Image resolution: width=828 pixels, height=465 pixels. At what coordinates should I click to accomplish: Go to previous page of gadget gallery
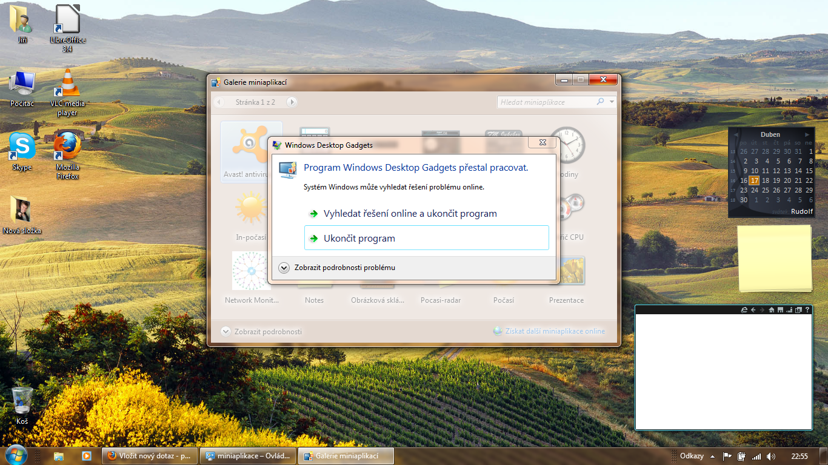[x=219, y=102]
